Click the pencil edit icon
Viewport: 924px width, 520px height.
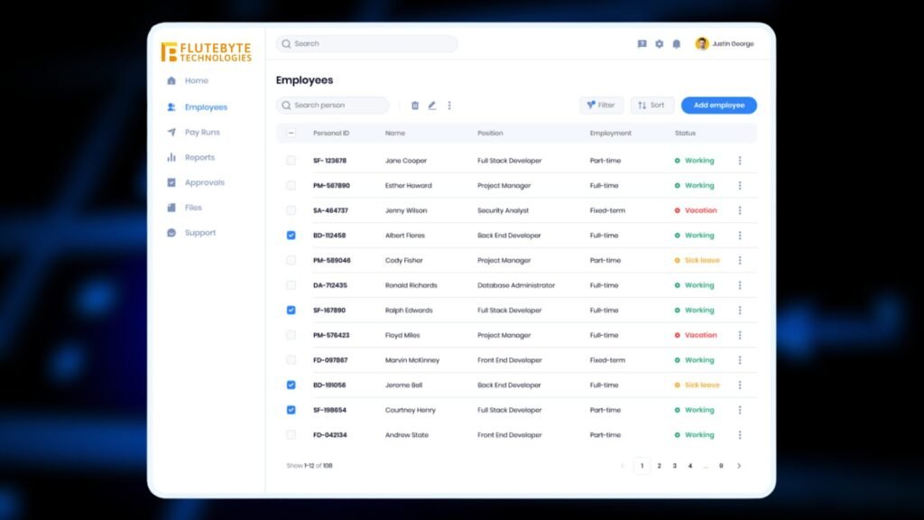click(432, 106)
